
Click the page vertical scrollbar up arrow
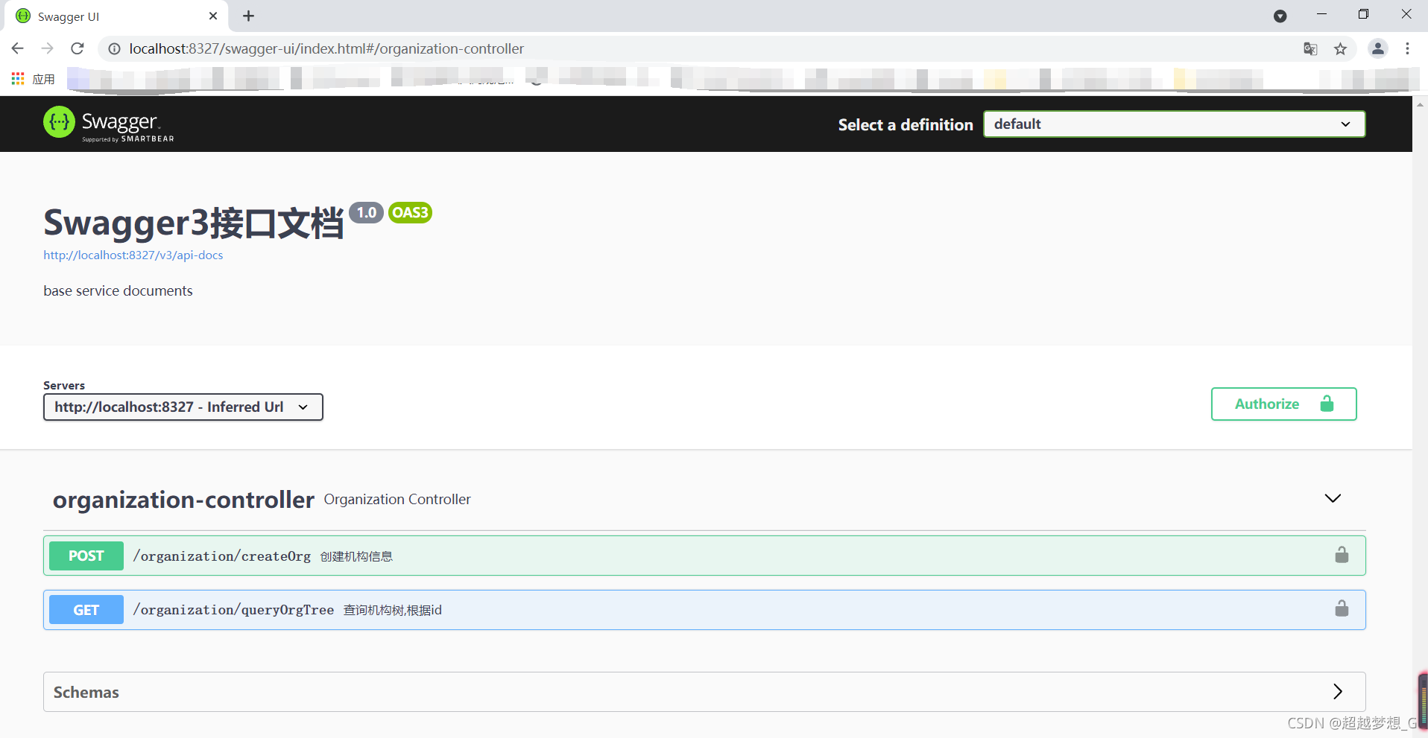click(1420, 105)
